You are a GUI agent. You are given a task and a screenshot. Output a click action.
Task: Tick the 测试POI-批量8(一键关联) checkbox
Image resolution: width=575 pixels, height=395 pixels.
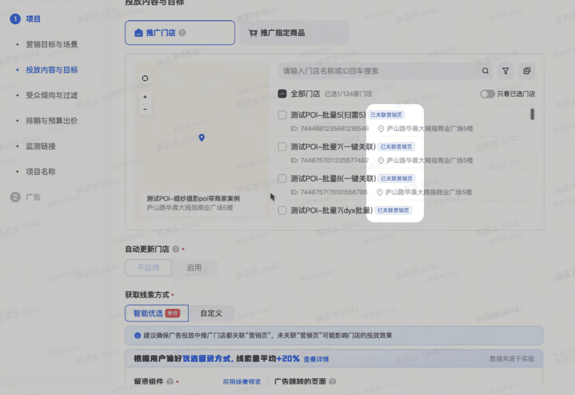(282, 179)
